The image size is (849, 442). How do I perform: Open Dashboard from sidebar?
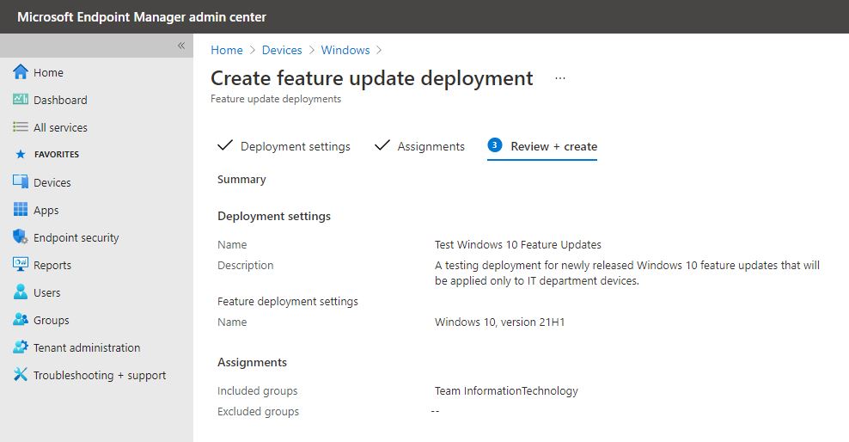click(60, 101)
